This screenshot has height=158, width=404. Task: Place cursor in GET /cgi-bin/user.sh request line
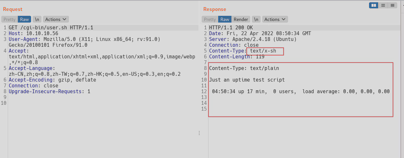[49, 28]
